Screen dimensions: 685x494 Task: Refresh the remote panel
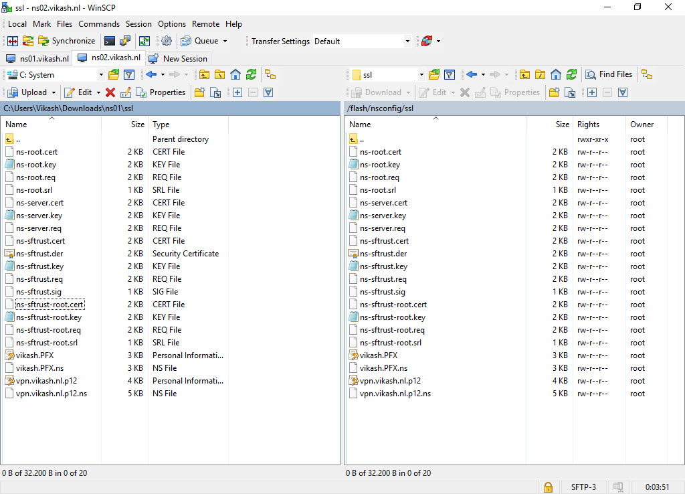[571, 75]
